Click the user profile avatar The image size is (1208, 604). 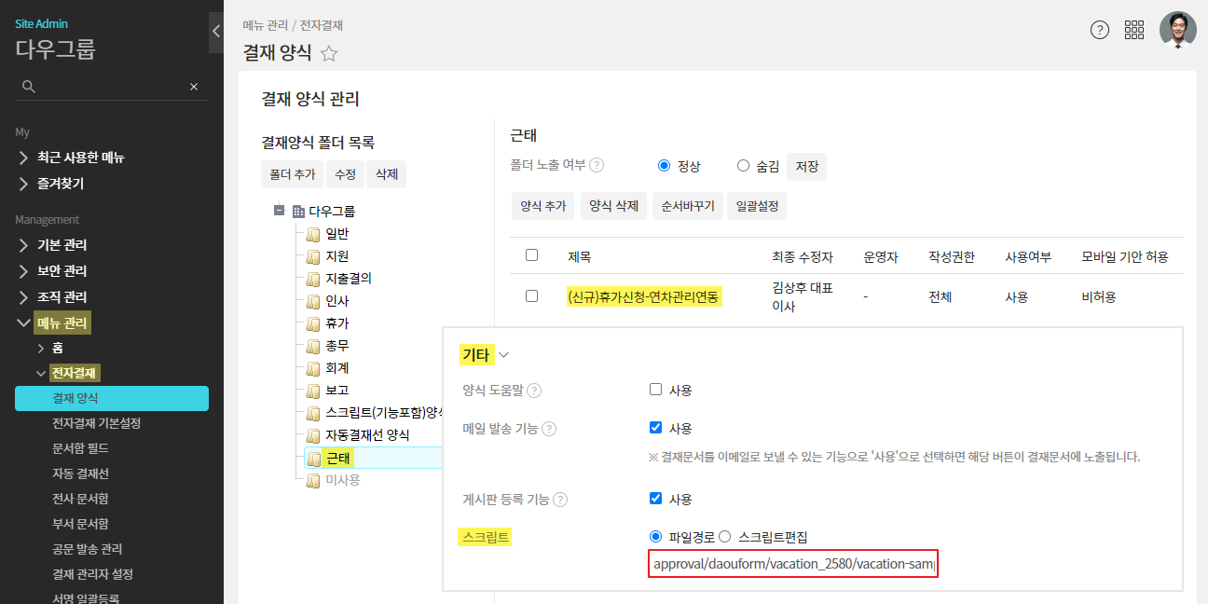coord(1177,30)
